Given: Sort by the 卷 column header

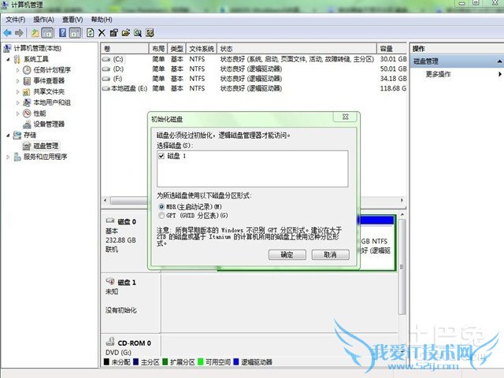Looking at the screenshot, I should pos(124,49).
